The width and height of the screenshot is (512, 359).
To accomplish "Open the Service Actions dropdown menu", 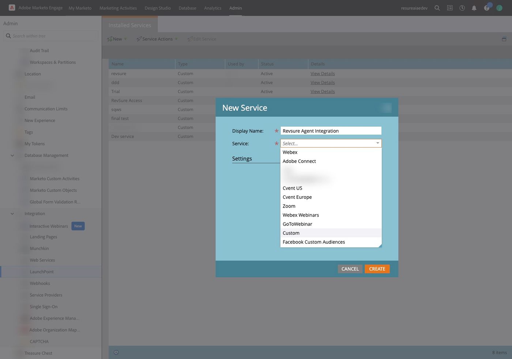I will tap(157, 39).
